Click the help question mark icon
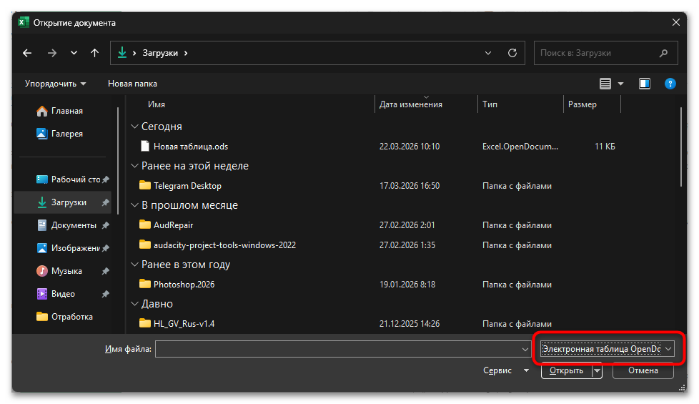 670,84
